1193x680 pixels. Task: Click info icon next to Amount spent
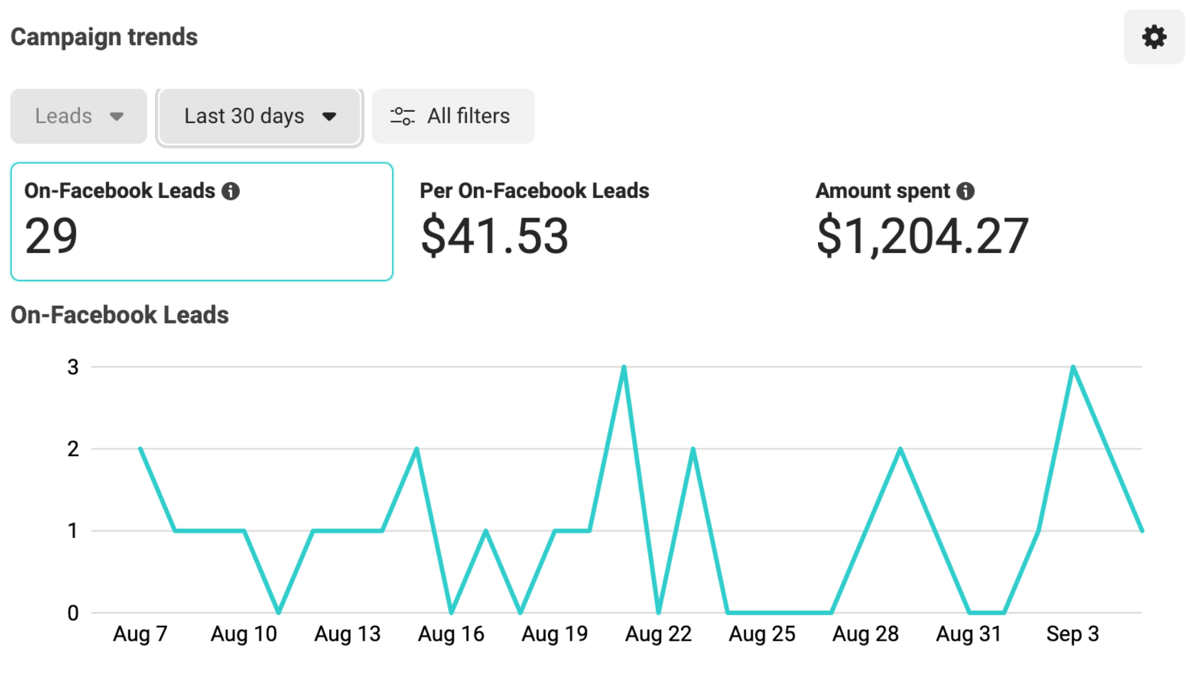pos(965,191)
